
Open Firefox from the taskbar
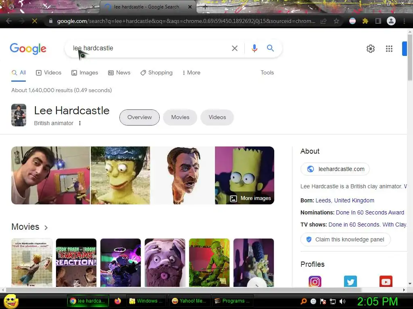(x=118, y=301)
